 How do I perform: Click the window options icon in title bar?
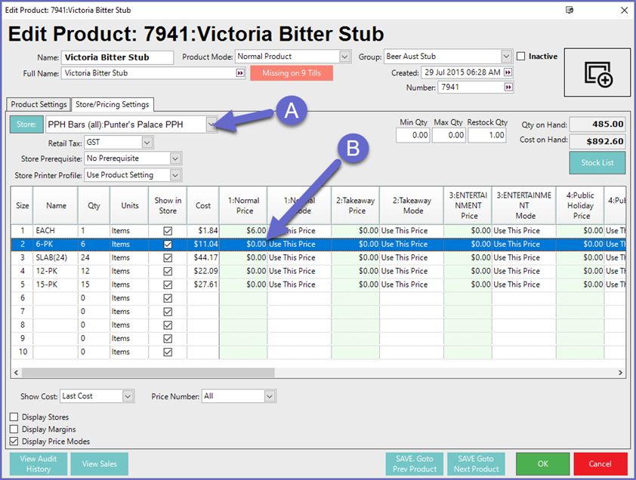570,10
